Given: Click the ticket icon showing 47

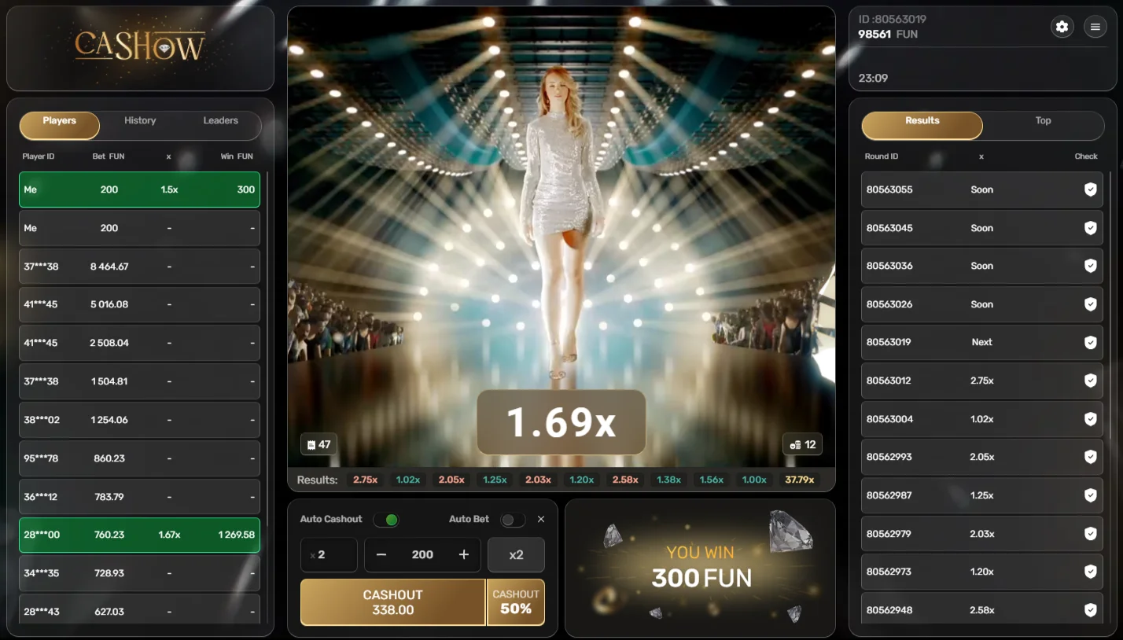Looking at the screenshot, I should pyautogui.click(x=318, y=443).
